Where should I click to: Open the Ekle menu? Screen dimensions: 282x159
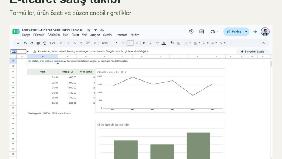(66, 35)
